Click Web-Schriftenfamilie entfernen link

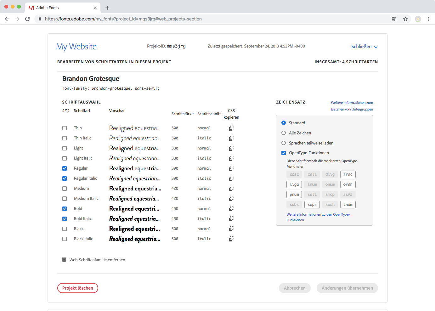97,260
